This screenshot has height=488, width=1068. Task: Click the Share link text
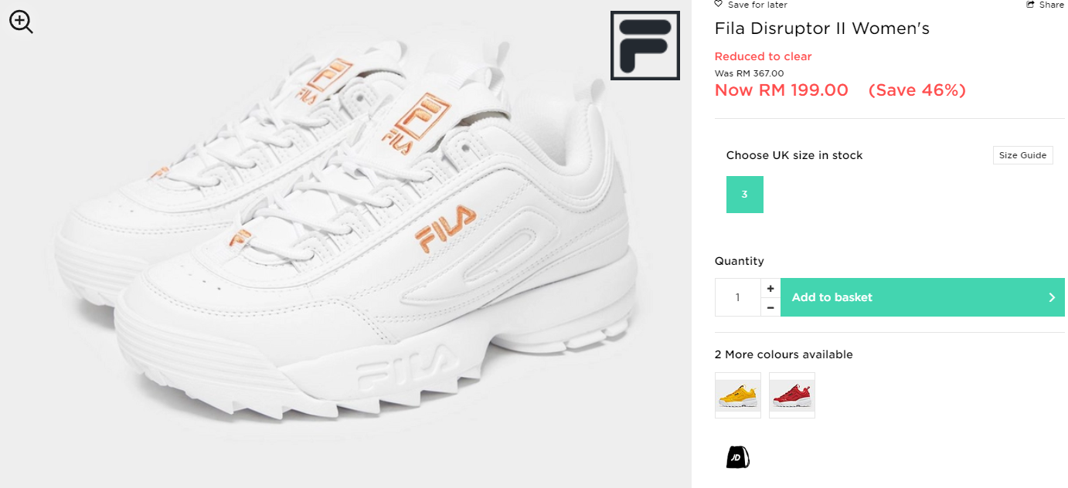(x=1052, y=5)
